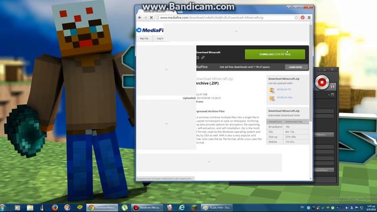Screen dimensions: 377x212
Task: Click the scroll down arrow in the browser
Action: click(x=310, y=178)
